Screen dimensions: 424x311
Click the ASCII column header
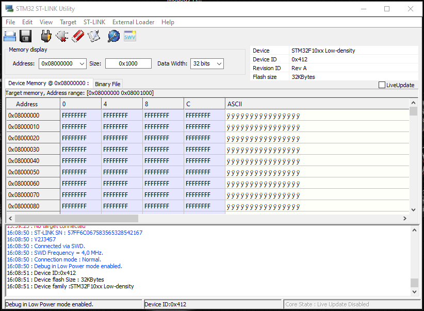[x=317, y=104]
